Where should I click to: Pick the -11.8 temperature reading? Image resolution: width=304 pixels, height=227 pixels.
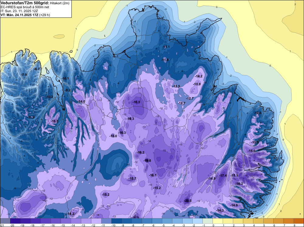165,60
